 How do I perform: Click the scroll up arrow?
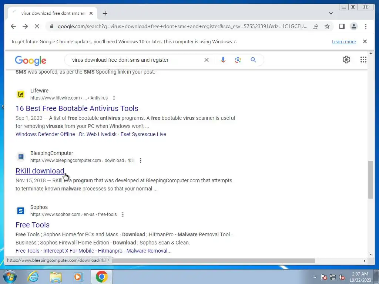[370, 53]
